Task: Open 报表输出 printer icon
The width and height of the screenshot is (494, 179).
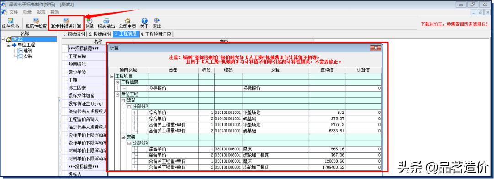Action: point(106,20)
